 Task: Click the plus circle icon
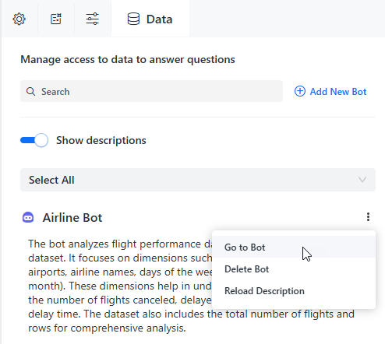click(300, 91)
